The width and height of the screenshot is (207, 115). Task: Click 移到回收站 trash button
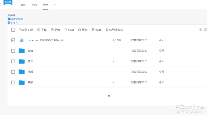(x=114, y=30)
